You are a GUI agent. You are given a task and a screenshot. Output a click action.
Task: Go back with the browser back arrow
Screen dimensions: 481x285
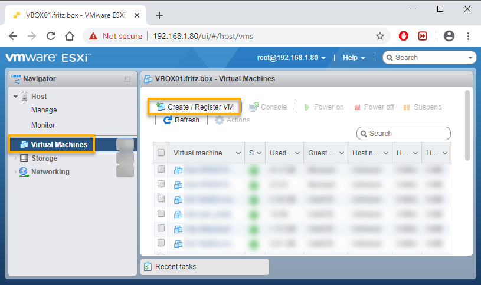click(x=13, y=36)
